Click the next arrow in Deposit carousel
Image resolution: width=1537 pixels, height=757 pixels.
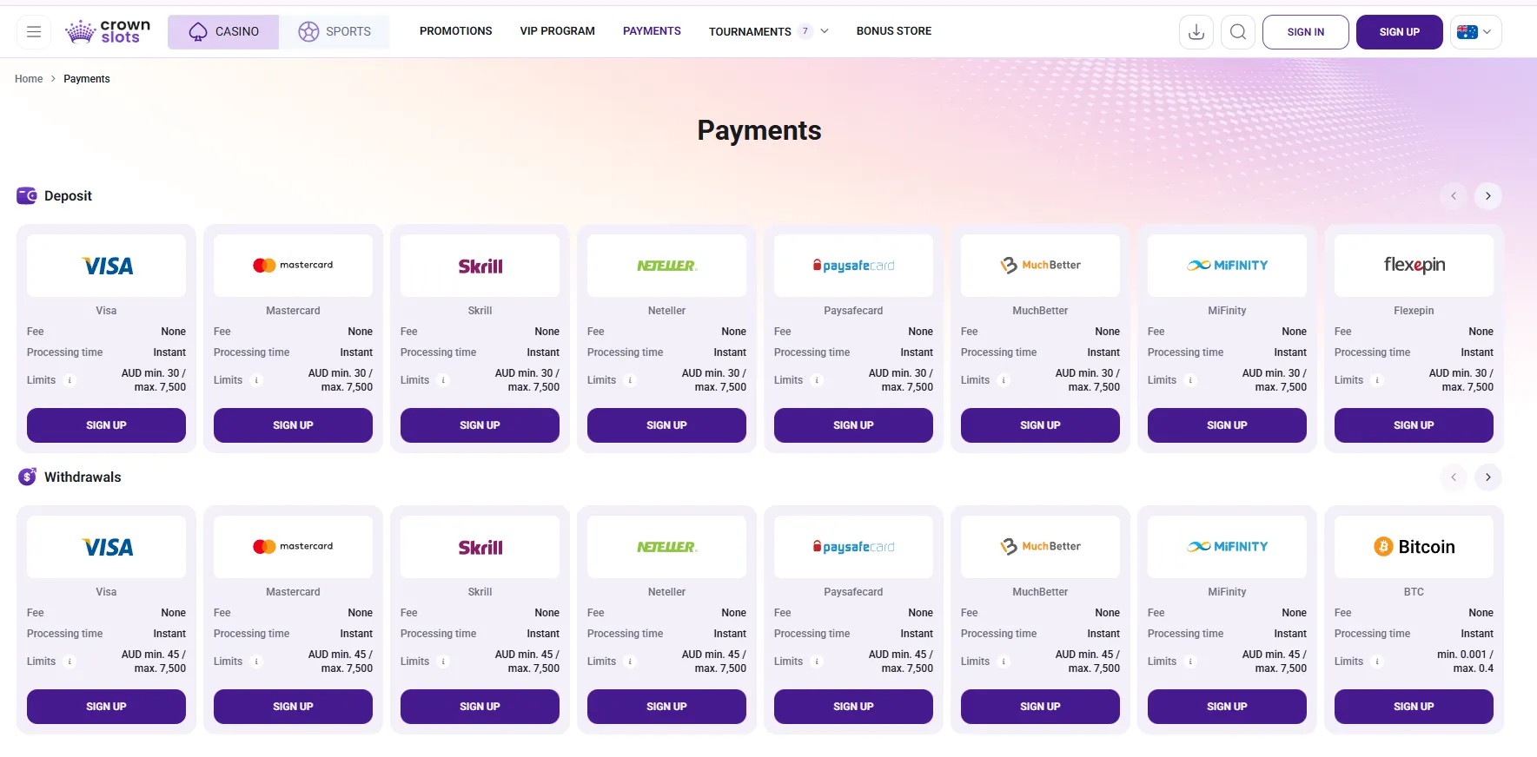click(x=1488, y=196)
